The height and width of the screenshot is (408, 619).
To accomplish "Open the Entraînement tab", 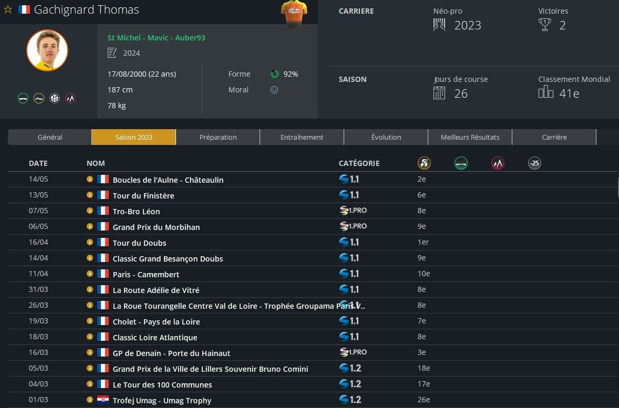I will coord(302,137).
